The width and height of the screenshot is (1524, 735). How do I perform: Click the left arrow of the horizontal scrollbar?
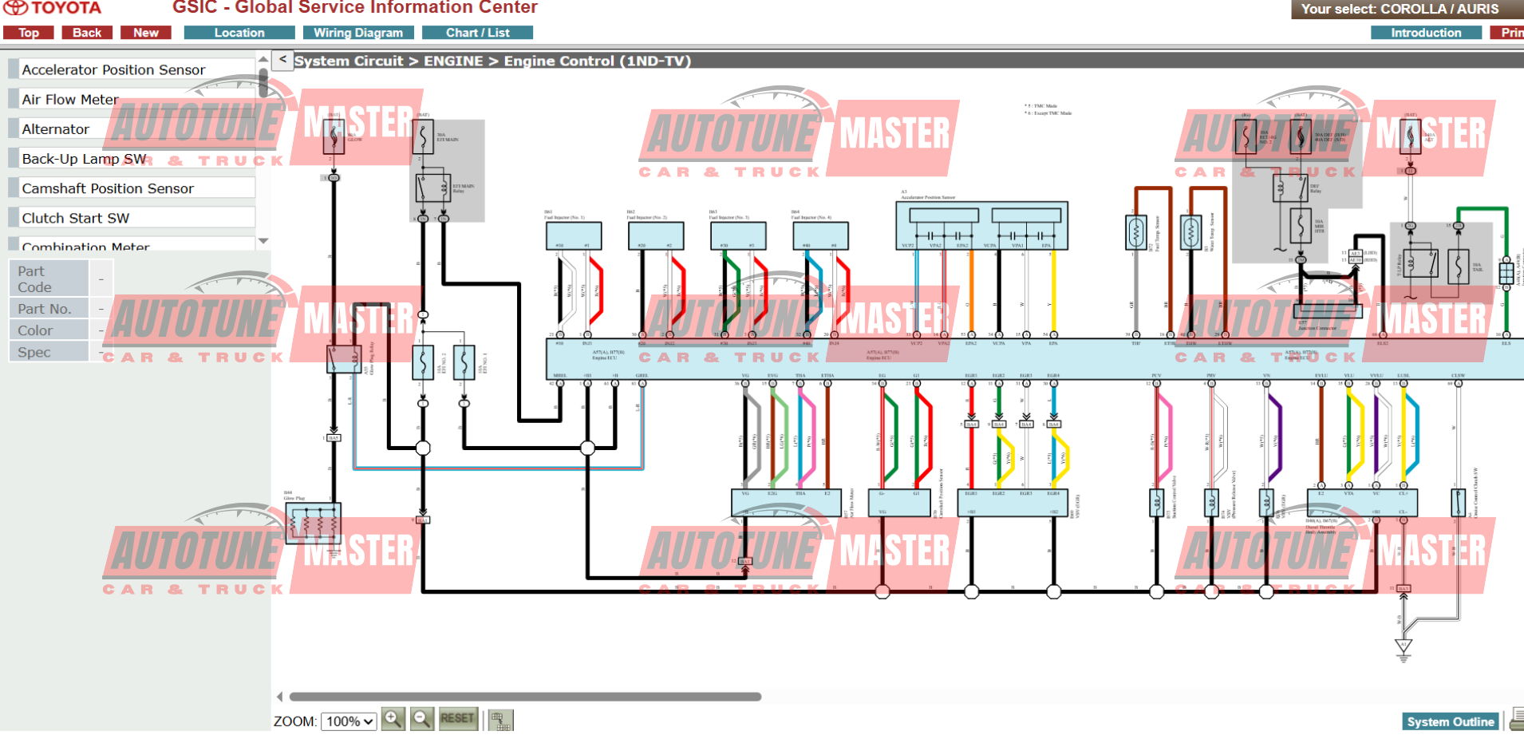tap(279, 697)
